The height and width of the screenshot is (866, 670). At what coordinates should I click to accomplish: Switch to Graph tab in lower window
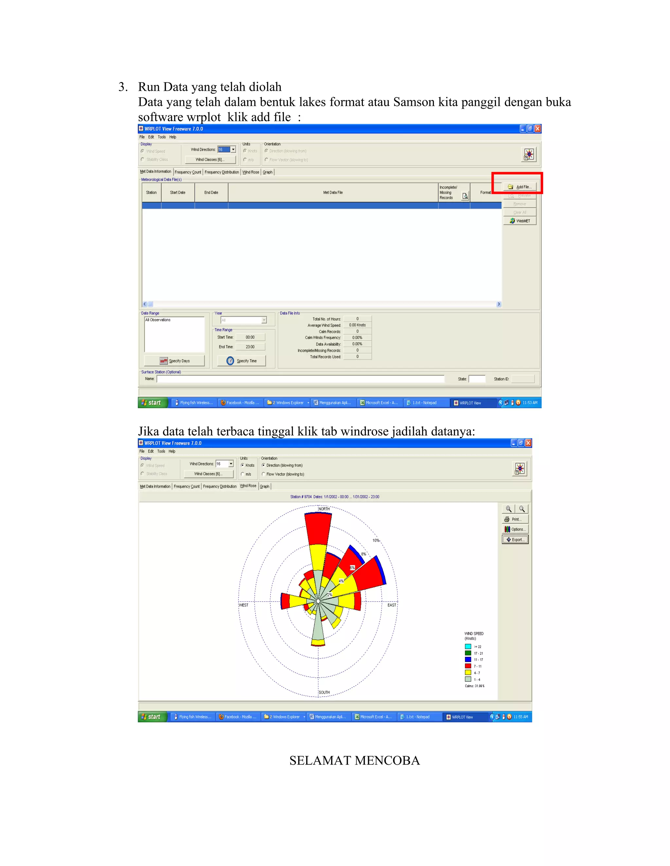265,487
